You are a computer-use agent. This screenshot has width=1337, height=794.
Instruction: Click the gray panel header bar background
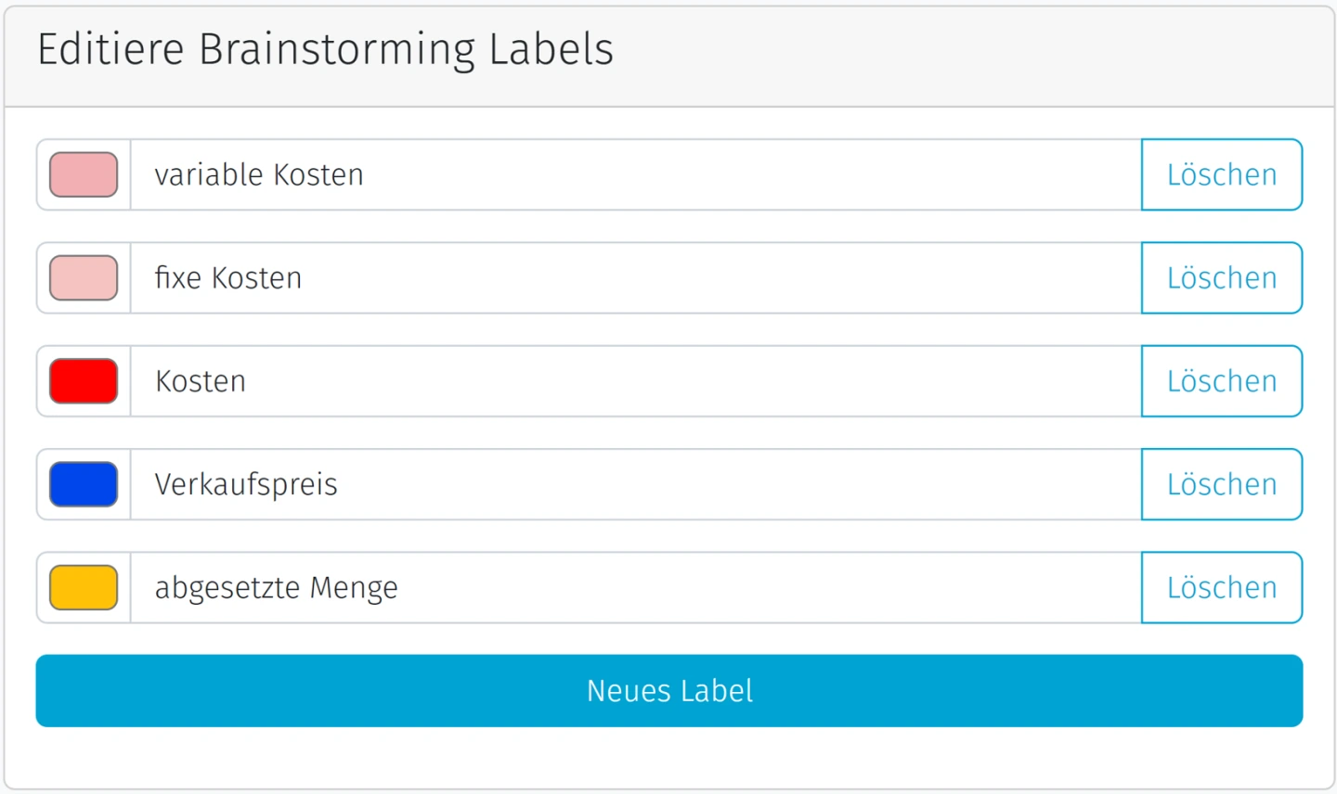(975, 56)
